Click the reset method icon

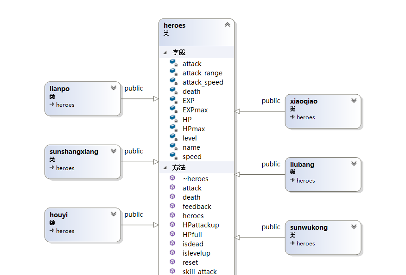coord(172,262)
